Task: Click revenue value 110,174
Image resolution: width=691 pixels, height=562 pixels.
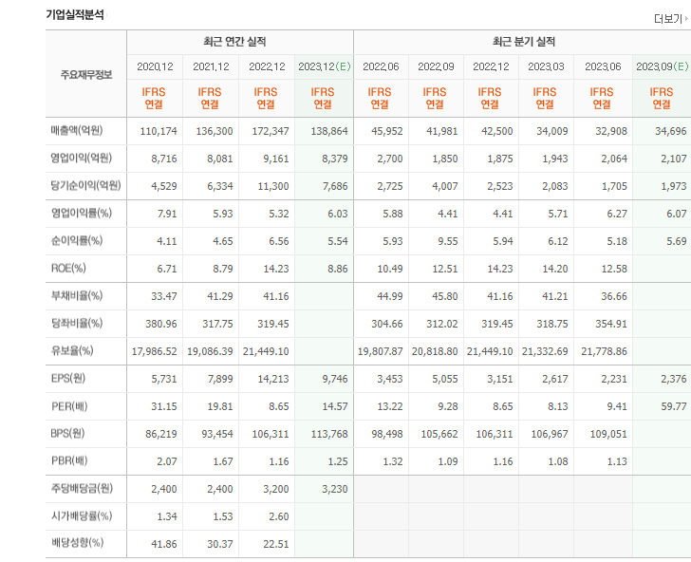Action: point(159,131)
